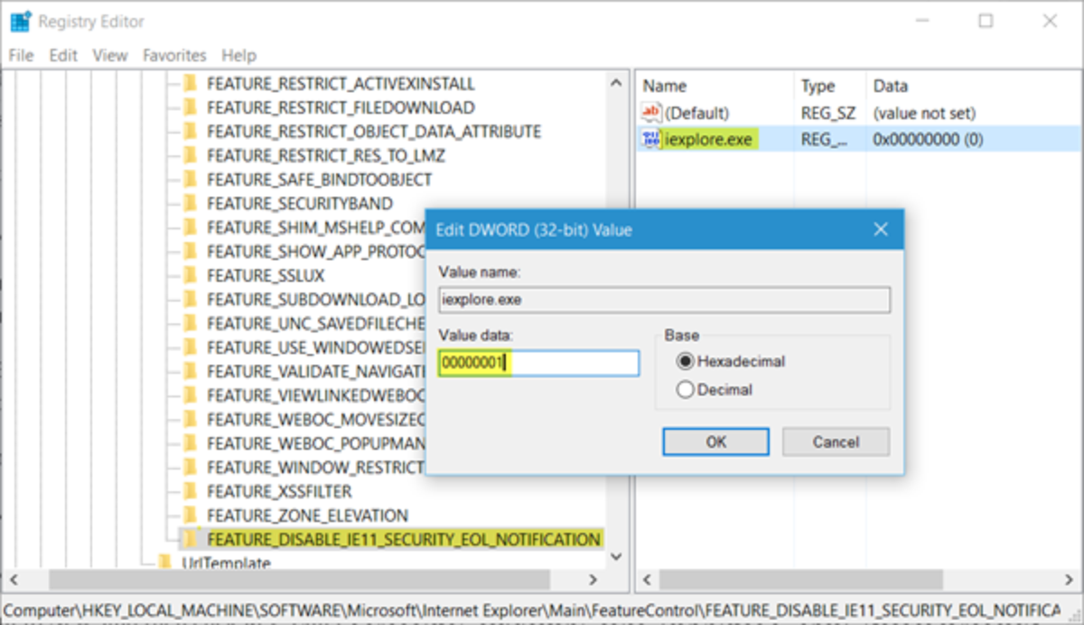
Task: Click folder icon of FEATURE_VIEWLINKEDWEBOC
Action: (190, 396)
